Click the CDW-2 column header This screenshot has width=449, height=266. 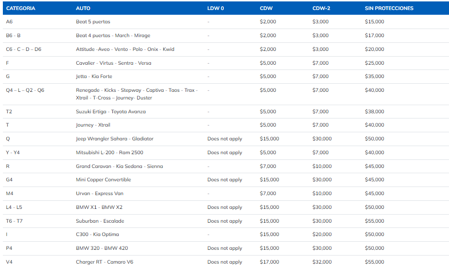321,8
